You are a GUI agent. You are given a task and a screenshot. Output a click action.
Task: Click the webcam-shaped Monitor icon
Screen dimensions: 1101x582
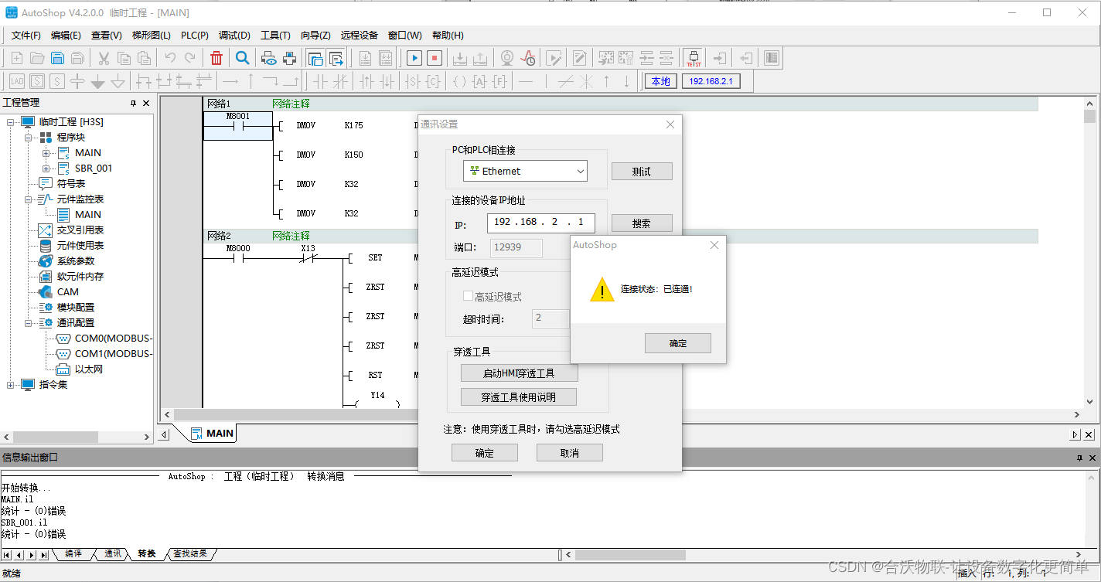[507, 58]
